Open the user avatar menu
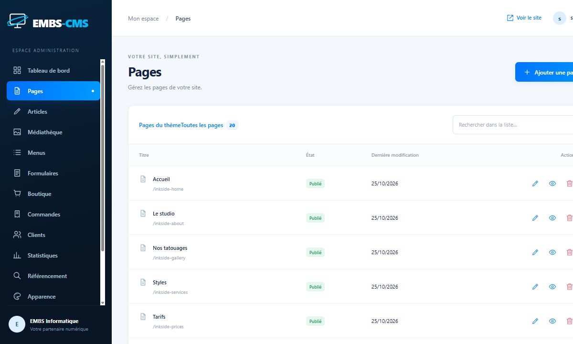The height and width of the screenshot is (344, 573). (x=559, y=18)
